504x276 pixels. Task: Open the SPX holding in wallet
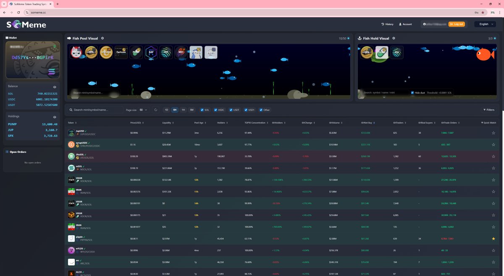tap(32, 136)
